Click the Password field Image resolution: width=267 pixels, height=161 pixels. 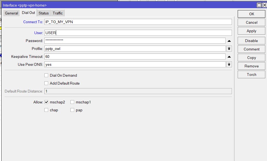(135, 41)
